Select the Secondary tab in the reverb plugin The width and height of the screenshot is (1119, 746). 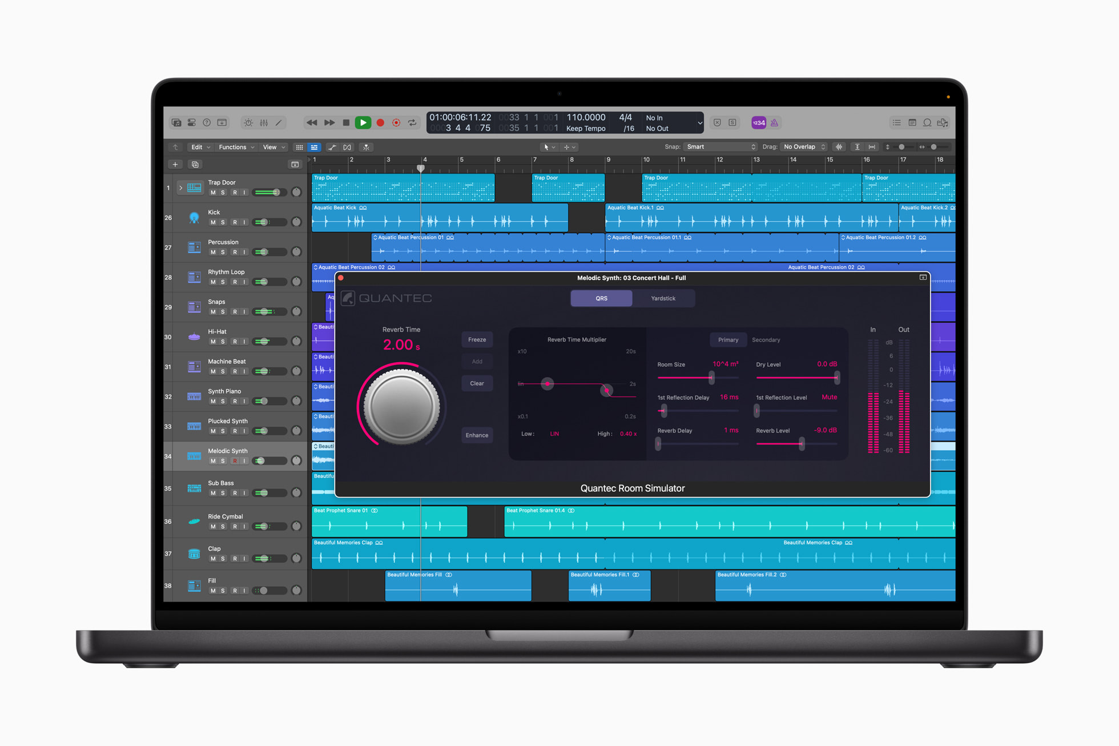click(766, 340)
